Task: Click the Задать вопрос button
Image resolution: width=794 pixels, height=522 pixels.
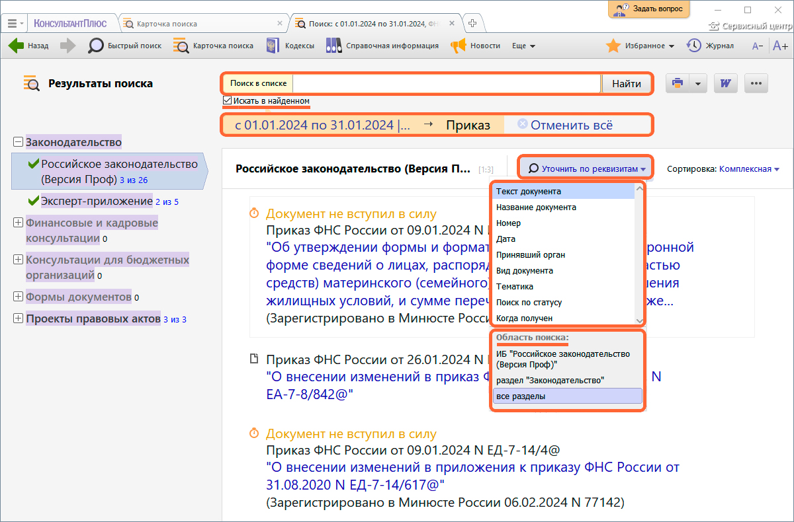Action: click(x=649, y=9)
